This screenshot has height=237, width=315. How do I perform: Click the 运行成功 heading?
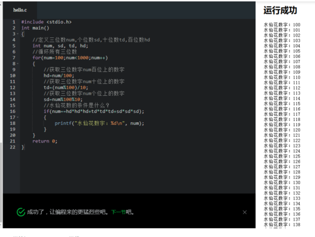point(280,10)
